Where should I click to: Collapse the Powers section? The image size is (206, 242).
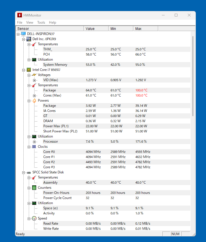coord(29,101)
